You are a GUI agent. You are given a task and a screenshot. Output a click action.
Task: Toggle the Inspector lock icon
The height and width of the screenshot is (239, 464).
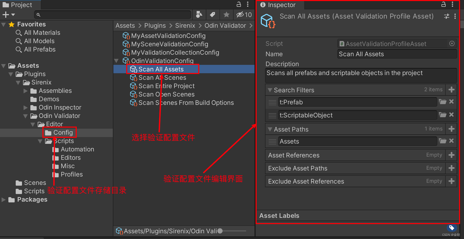tap(443, 4)
